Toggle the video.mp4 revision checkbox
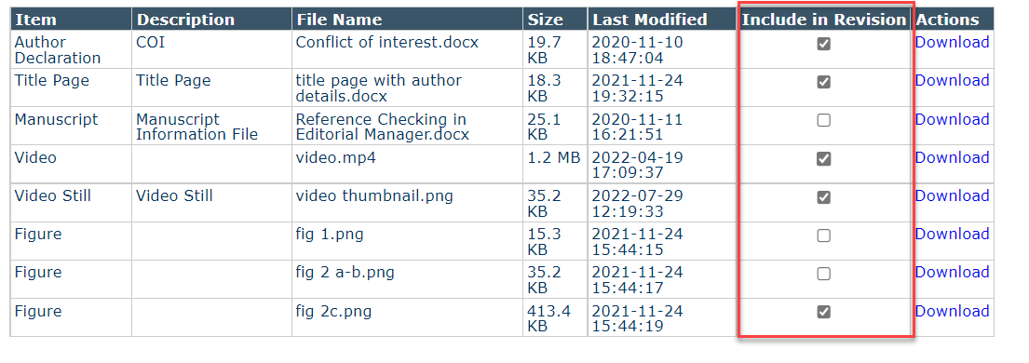 [823, 159]
